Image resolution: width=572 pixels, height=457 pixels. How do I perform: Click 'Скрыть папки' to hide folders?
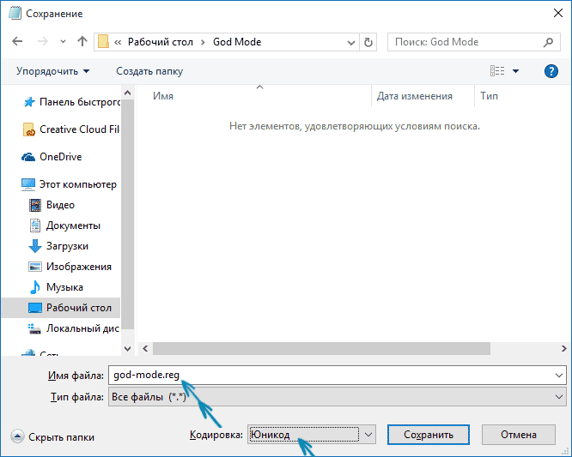[x=52, y=436]
